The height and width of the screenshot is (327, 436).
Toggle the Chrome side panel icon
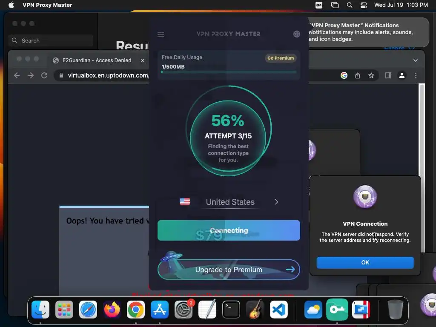pyautogui.click(x=388, y=75)
